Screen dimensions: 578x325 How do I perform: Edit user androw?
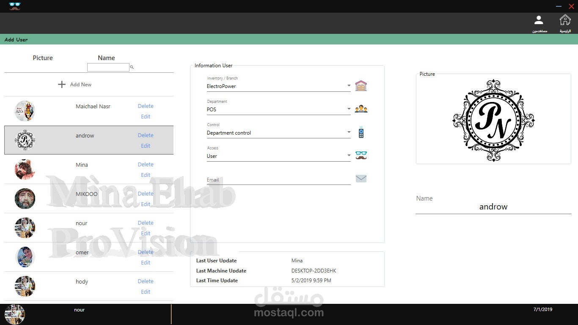146,146
